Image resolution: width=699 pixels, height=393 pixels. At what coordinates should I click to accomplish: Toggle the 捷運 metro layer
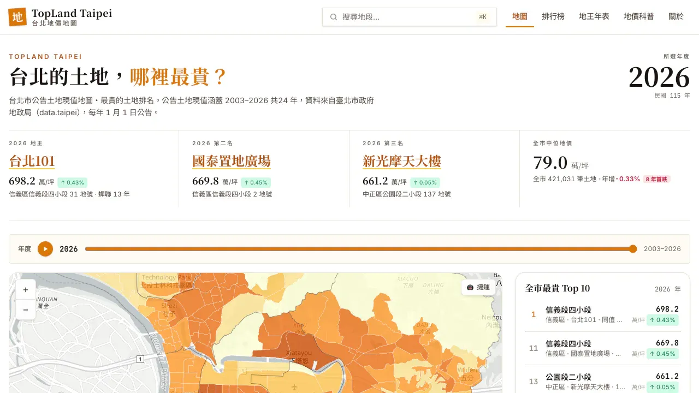tap(478, 287)
